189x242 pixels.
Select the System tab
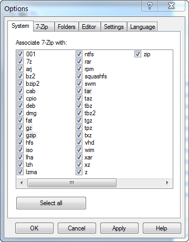(20, 26)
